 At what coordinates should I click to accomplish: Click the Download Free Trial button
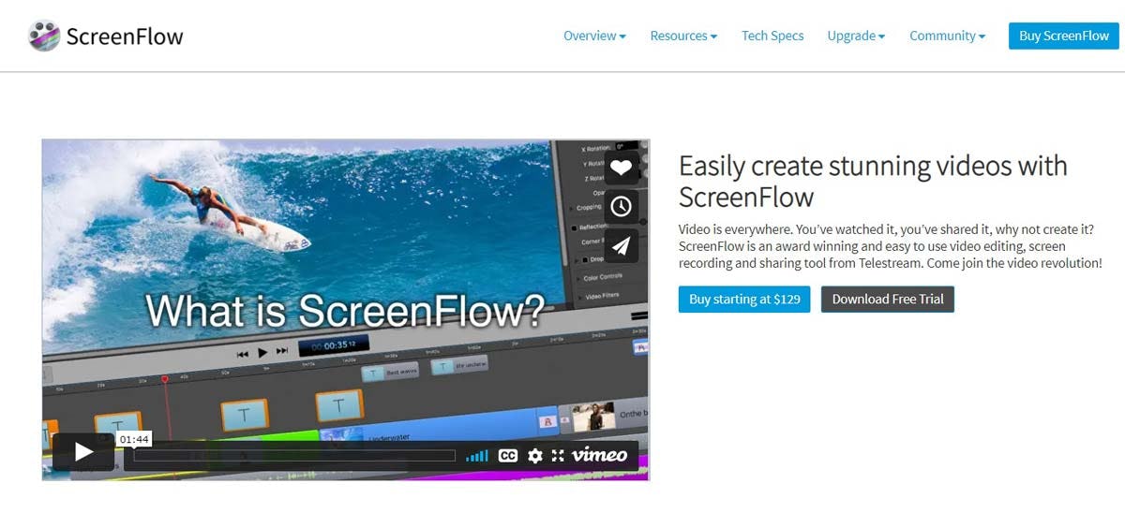click(x=887, y=300)
